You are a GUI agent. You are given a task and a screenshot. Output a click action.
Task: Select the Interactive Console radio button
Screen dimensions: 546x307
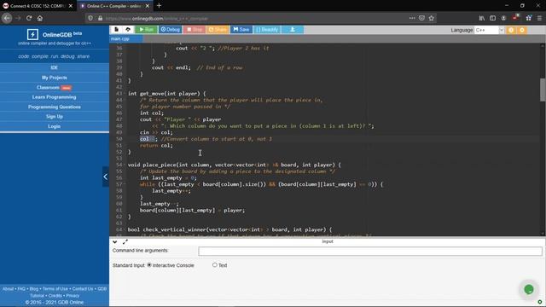point(149,265)
